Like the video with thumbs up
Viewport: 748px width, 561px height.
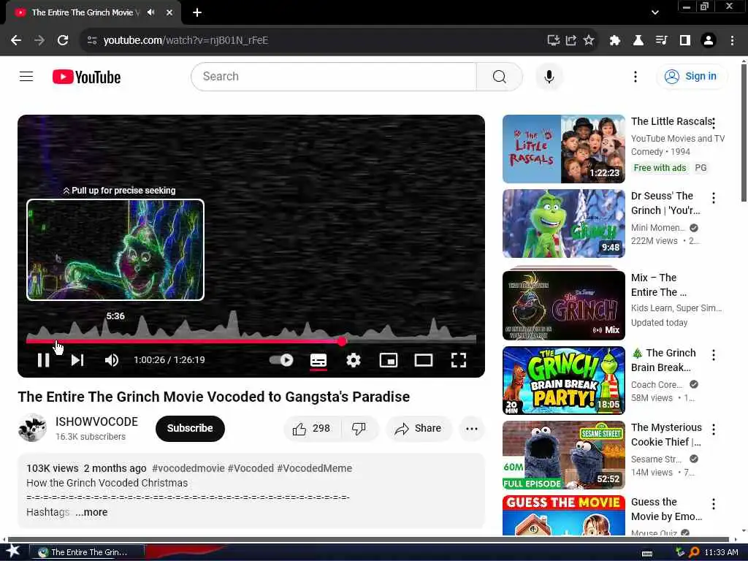click(x=312, y=428)
